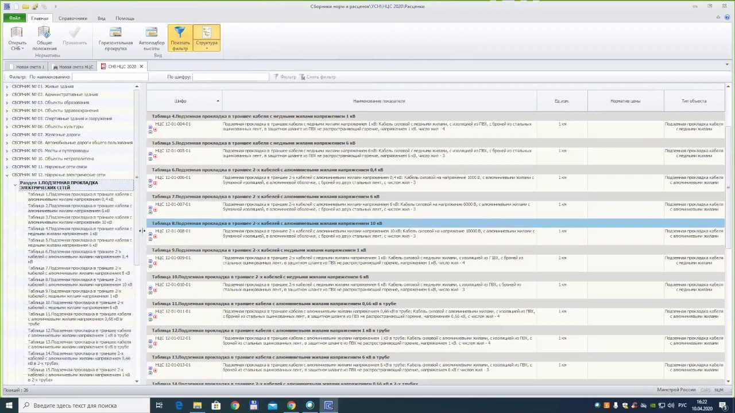Switch to the Новая смета НЦС document tab

(x=73, y=67)
